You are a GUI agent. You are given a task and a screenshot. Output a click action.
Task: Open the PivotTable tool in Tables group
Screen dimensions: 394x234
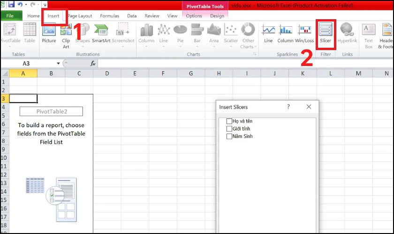pos(10,35)
